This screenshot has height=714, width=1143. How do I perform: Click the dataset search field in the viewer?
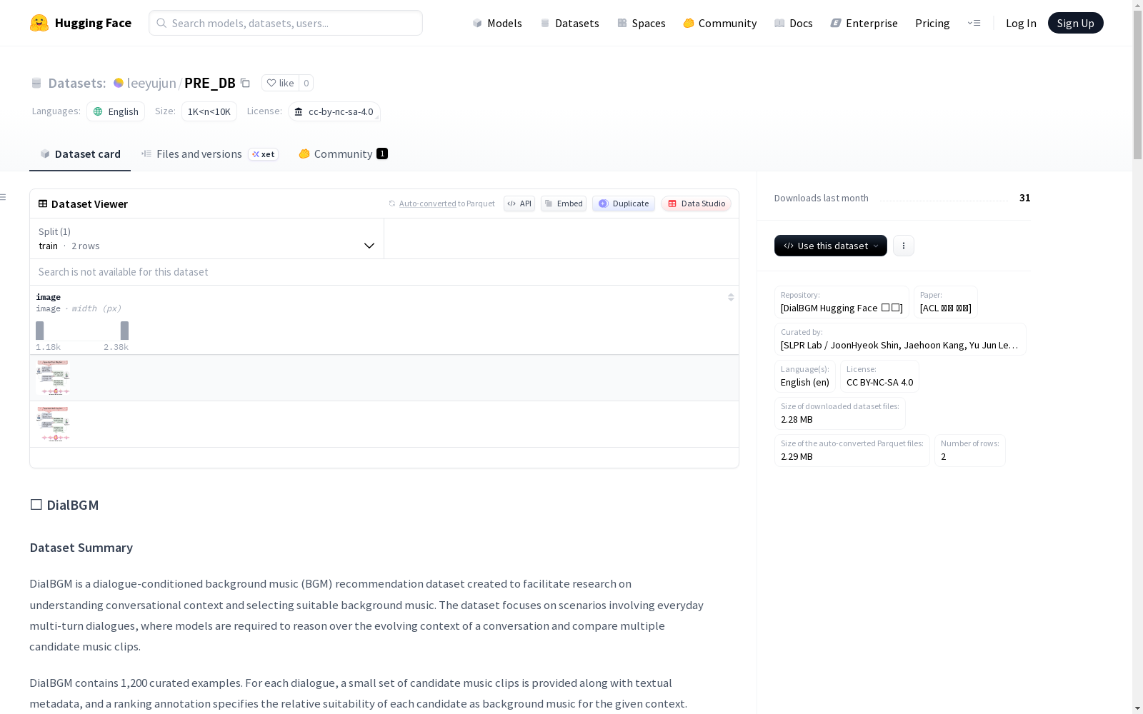(x=384, y=272)
